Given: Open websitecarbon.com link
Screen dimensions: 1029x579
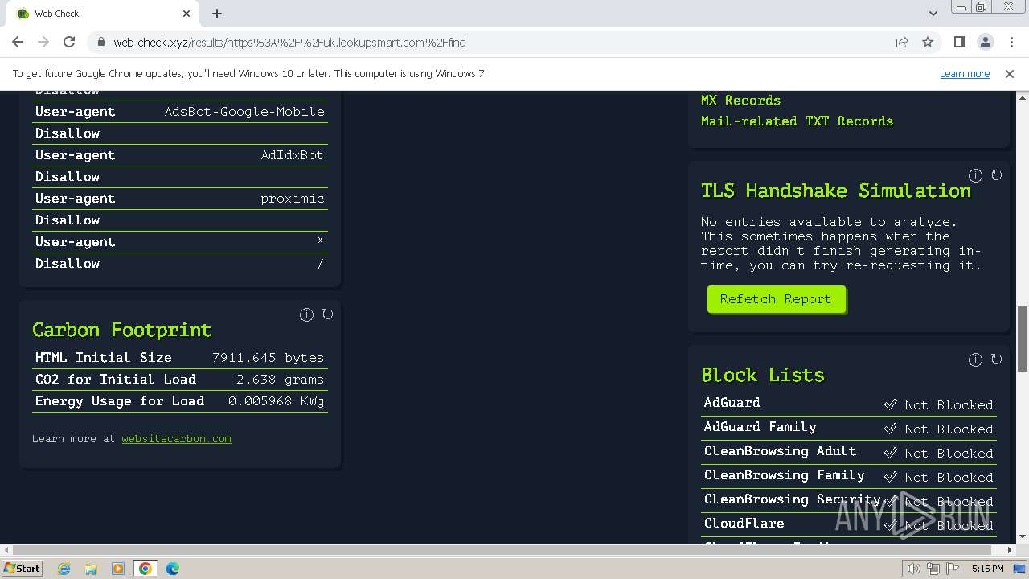Looking at the screenshot, I should tap(176, 438).
